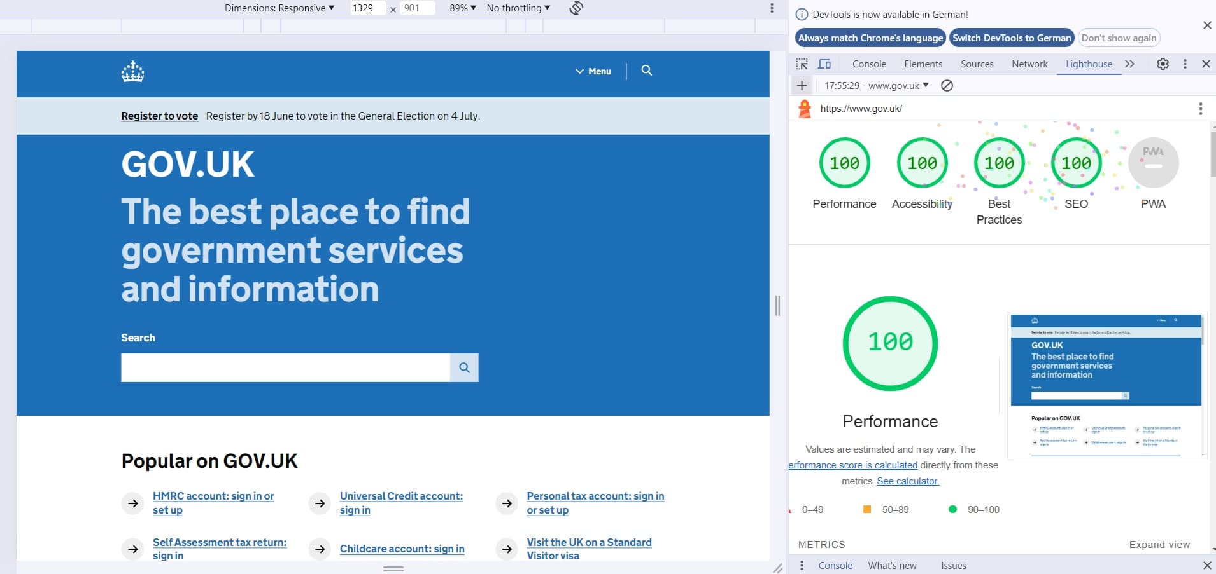Click performance score is calculated link

(x=853, y=465)
